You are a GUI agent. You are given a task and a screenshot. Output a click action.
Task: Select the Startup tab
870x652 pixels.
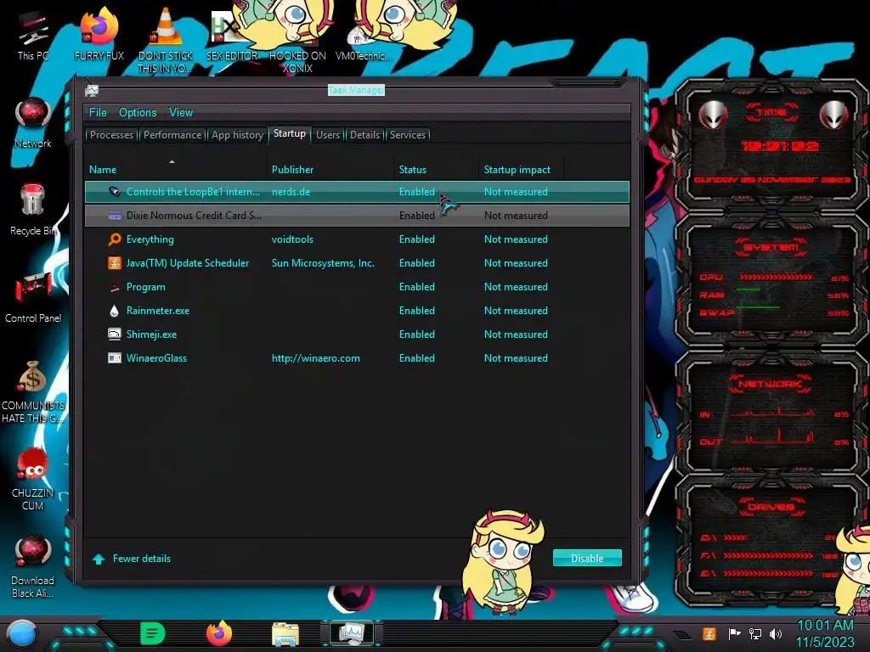[290, 133]
